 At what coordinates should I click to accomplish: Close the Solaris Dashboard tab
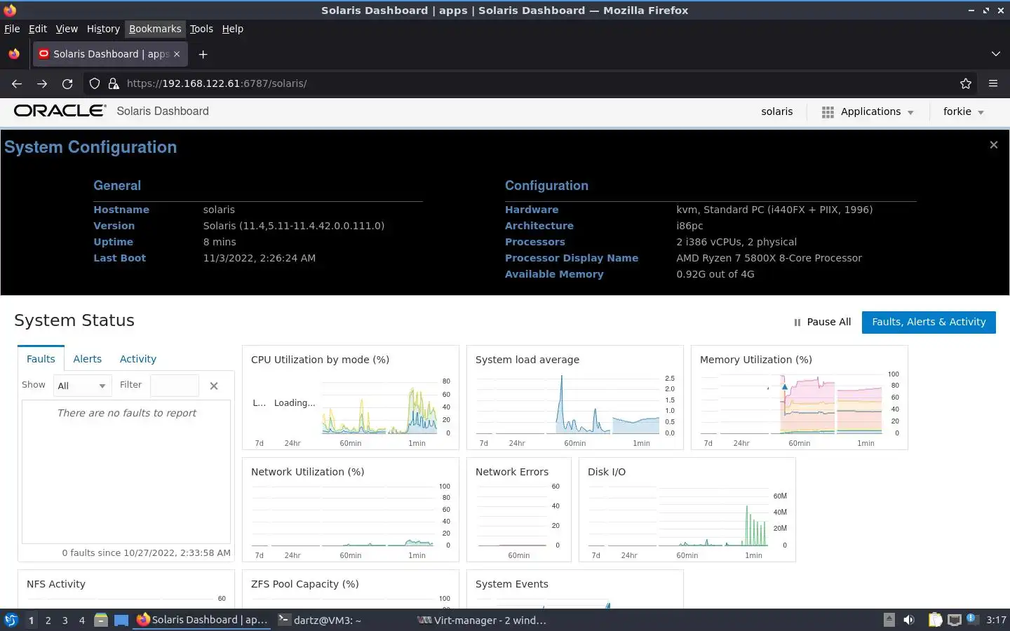click(x=177, y=54)
